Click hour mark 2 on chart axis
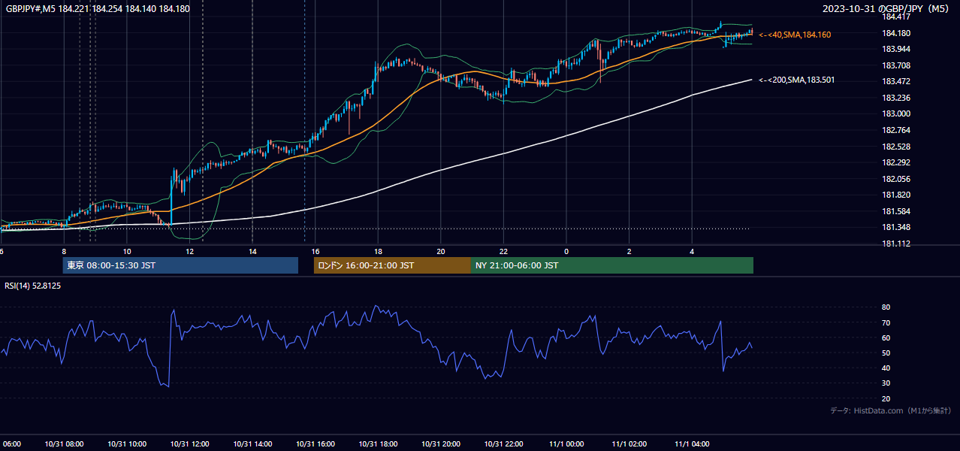 point(629,251)
